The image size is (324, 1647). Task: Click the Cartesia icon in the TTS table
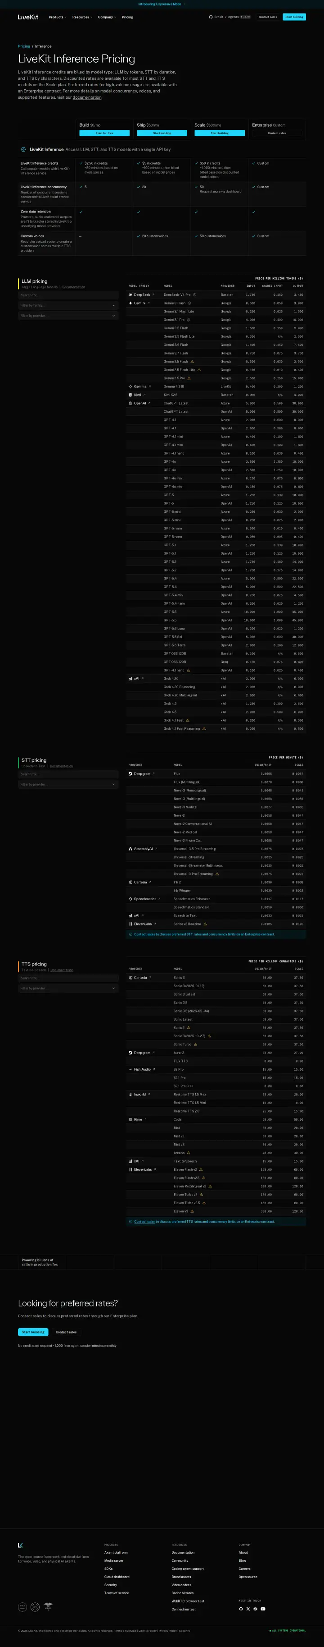point(130,978)
